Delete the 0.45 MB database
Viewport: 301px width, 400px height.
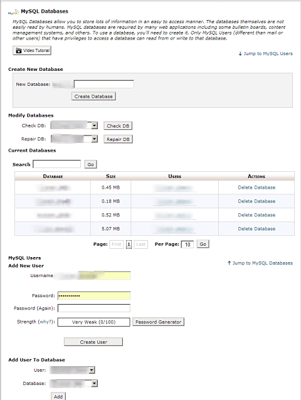(256, 187)
